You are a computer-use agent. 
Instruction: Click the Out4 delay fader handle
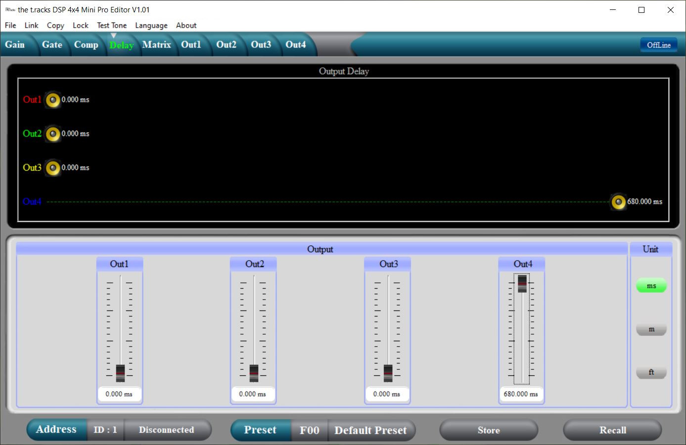tap(522, 284)
